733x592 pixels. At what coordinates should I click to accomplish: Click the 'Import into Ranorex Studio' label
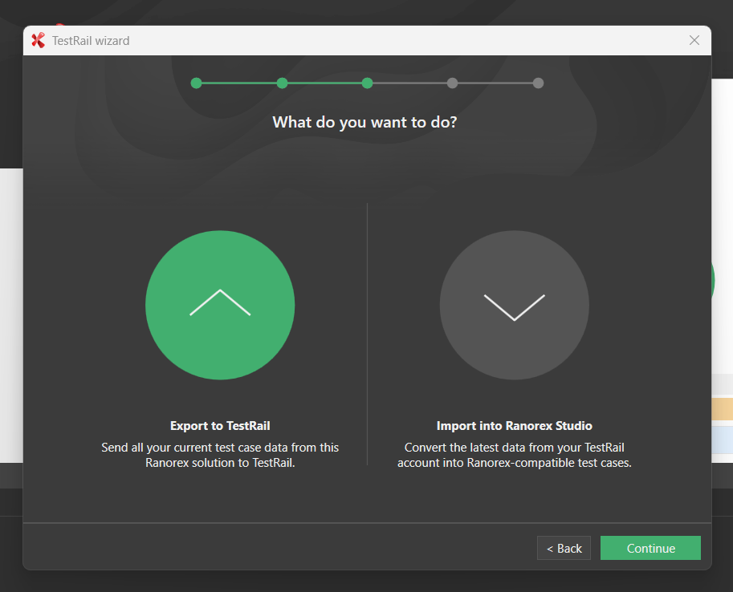click(514, 426)
